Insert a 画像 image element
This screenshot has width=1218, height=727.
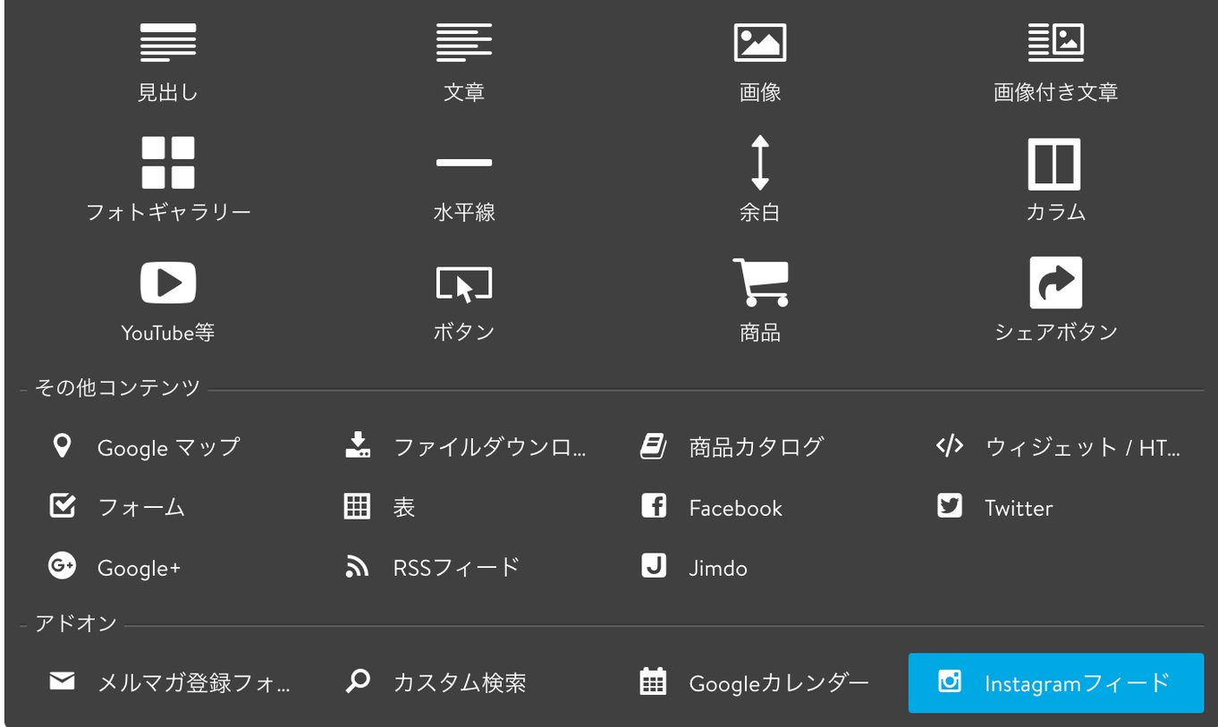coord(761,60)
